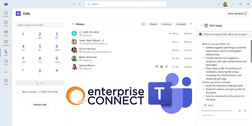Tap the star key on keypad
This screenshot has width=252, height=126.
23,70
